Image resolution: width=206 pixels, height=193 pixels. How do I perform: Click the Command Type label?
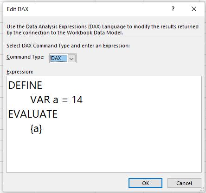click(x=26, y=57)
